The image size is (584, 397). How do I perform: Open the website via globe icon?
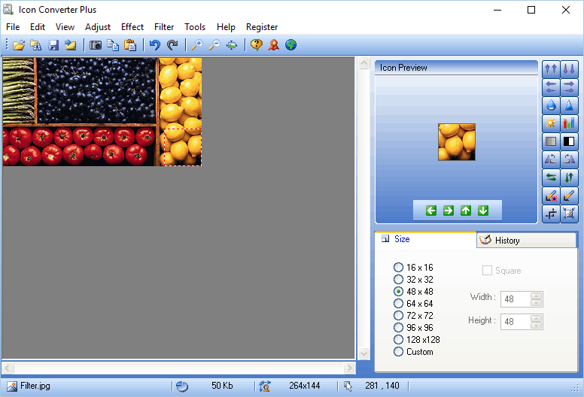point(291,45)
